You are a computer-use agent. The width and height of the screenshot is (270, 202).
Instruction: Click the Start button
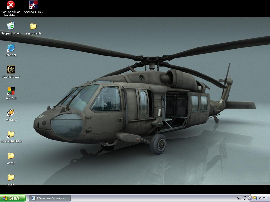coord(13,198)
